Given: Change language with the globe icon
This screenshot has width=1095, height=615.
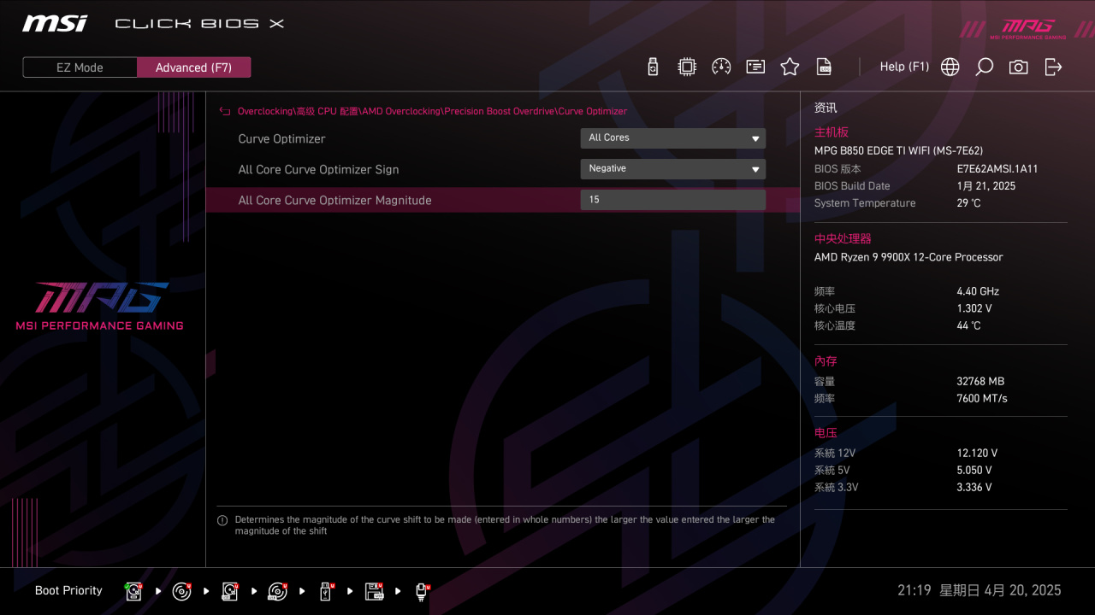Looking at the screenshot, I should [x=950, y=67].
